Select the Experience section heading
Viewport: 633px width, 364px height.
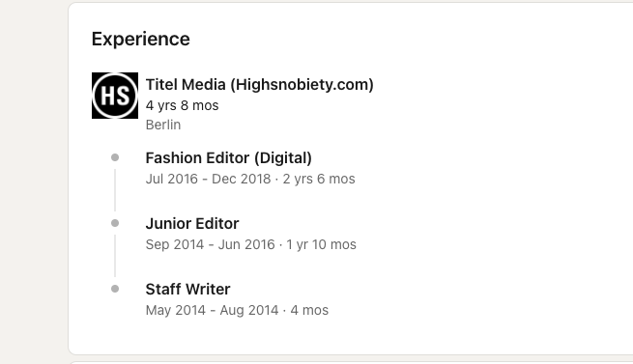pyautogui.click(x=140, y=40)
